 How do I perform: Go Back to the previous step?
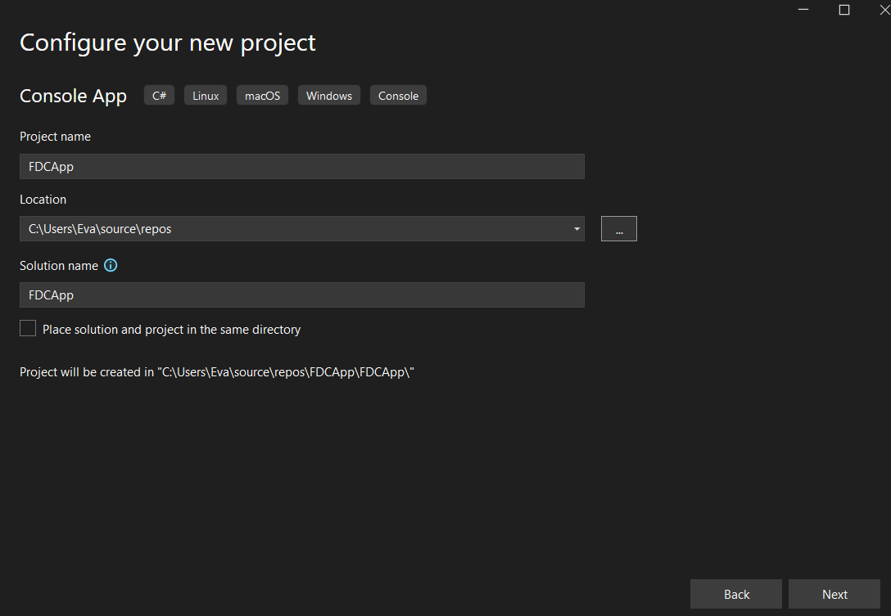point(736,594)
